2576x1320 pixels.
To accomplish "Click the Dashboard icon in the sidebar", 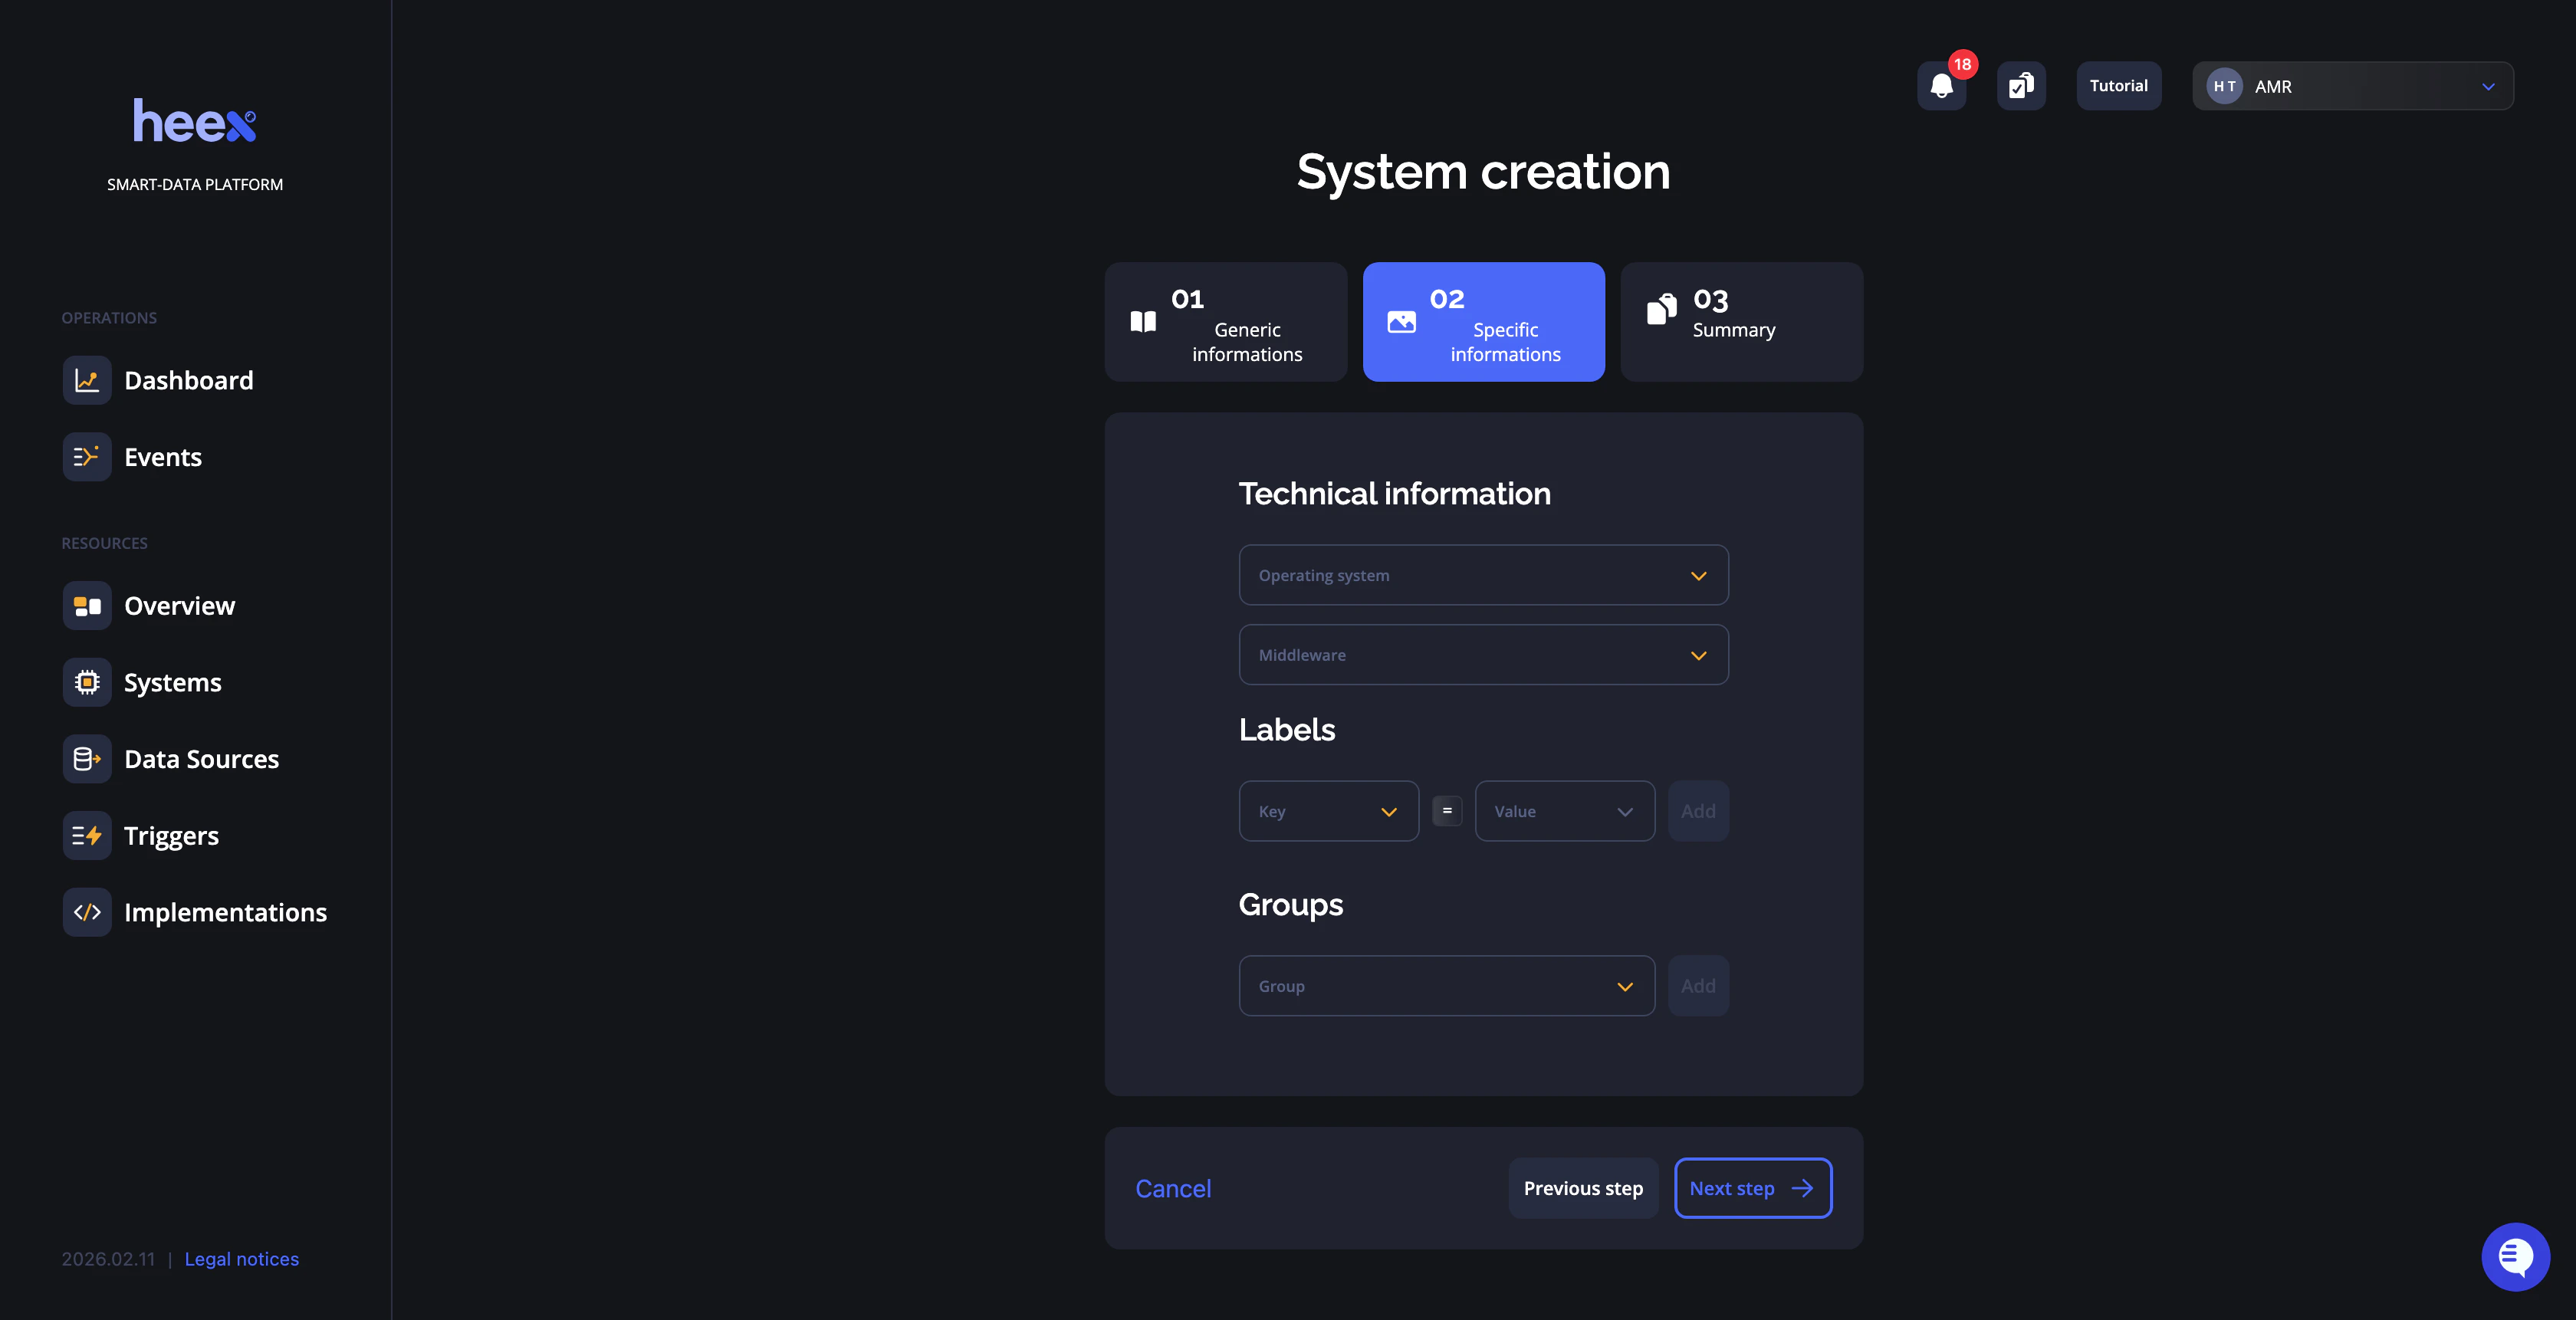I will [x=87, y=380].
